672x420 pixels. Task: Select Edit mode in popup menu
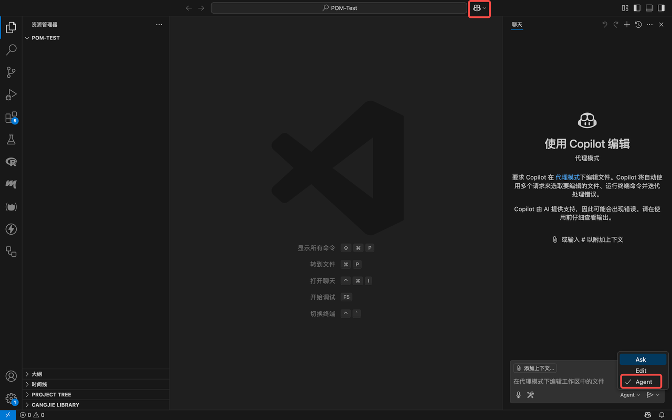pos(643,371)
